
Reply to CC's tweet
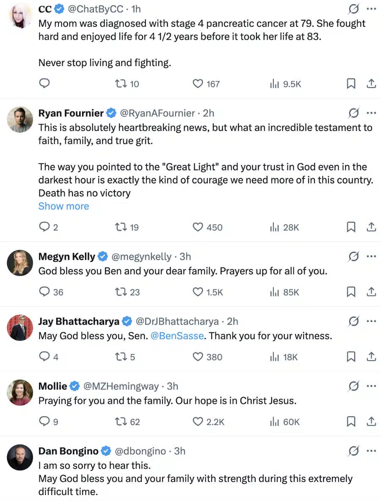pyautogui.click(x=44, y=83)
